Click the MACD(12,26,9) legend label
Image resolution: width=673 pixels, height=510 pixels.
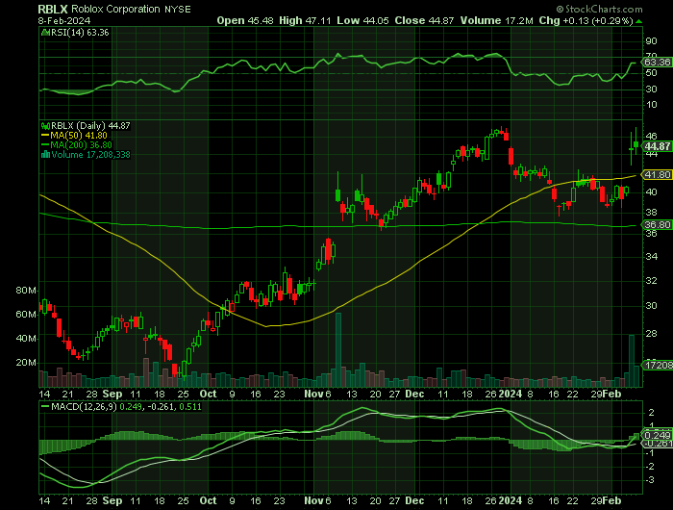84,406
